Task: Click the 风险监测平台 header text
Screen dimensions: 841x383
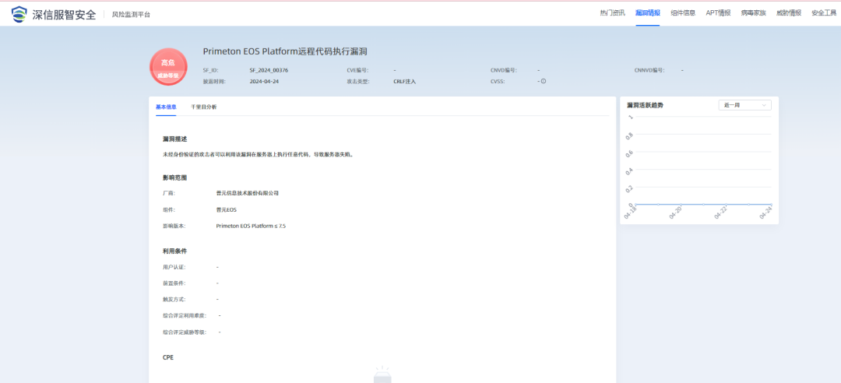Action: (x=131, y=15)
